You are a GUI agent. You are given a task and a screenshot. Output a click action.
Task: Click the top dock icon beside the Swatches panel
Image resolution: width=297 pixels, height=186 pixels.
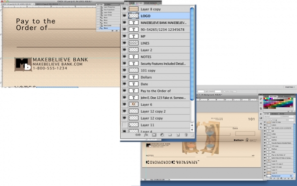coord(261,99)
